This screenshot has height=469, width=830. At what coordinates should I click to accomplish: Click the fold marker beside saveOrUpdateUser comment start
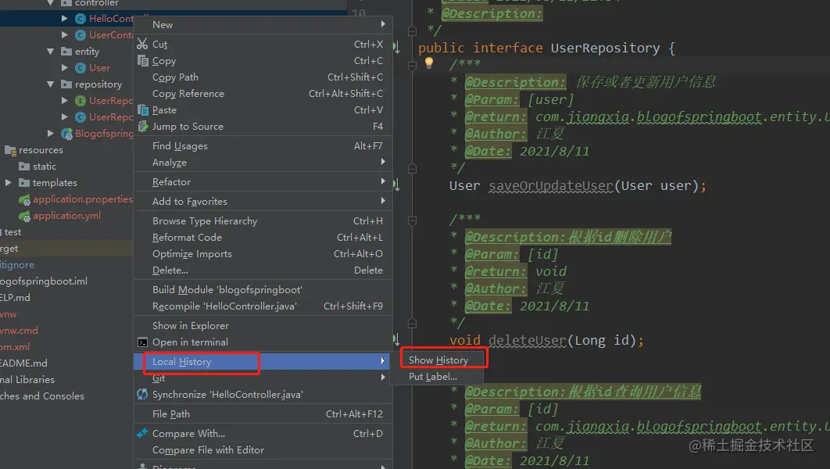413,66
